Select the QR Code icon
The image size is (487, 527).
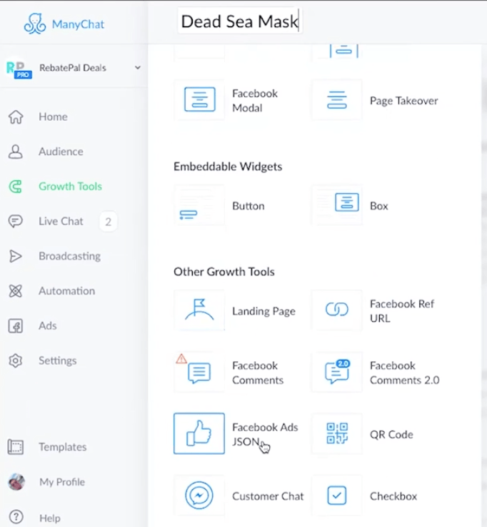click(x=336, y=433)
